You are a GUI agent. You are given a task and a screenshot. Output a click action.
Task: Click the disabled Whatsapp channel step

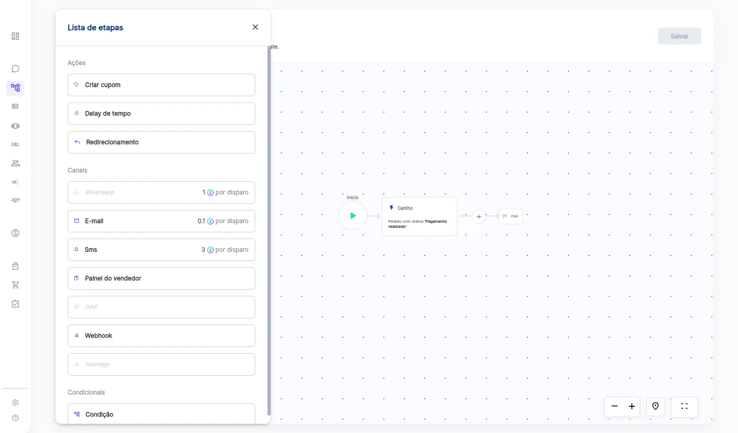pyautogui.click(x=161, y=192)
